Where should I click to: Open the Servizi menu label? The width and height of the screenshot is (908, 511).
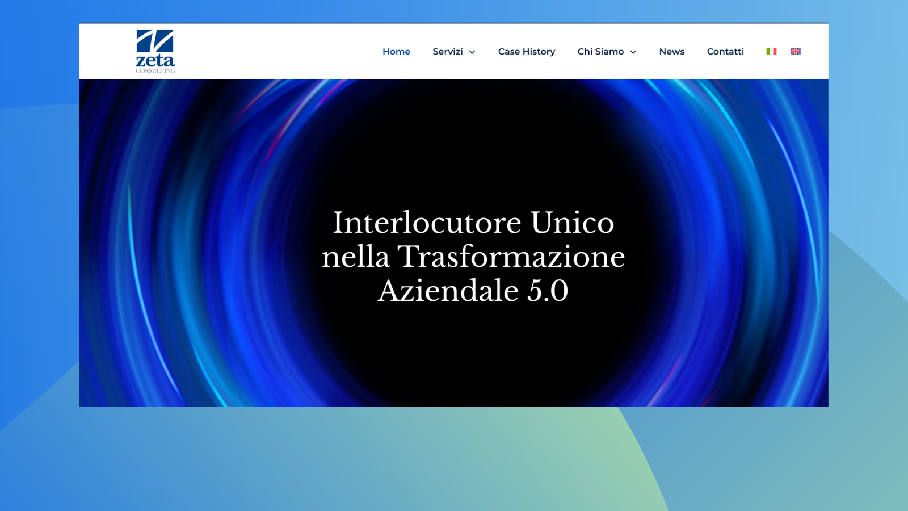pos(447,52)
